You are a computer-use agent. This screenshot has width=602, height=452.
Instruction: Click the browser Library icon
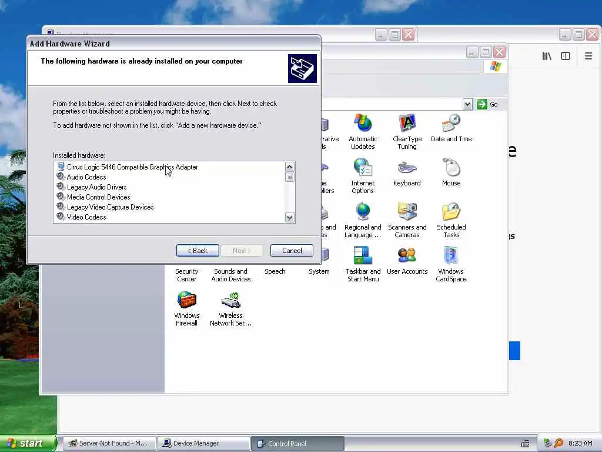(547, 56)
